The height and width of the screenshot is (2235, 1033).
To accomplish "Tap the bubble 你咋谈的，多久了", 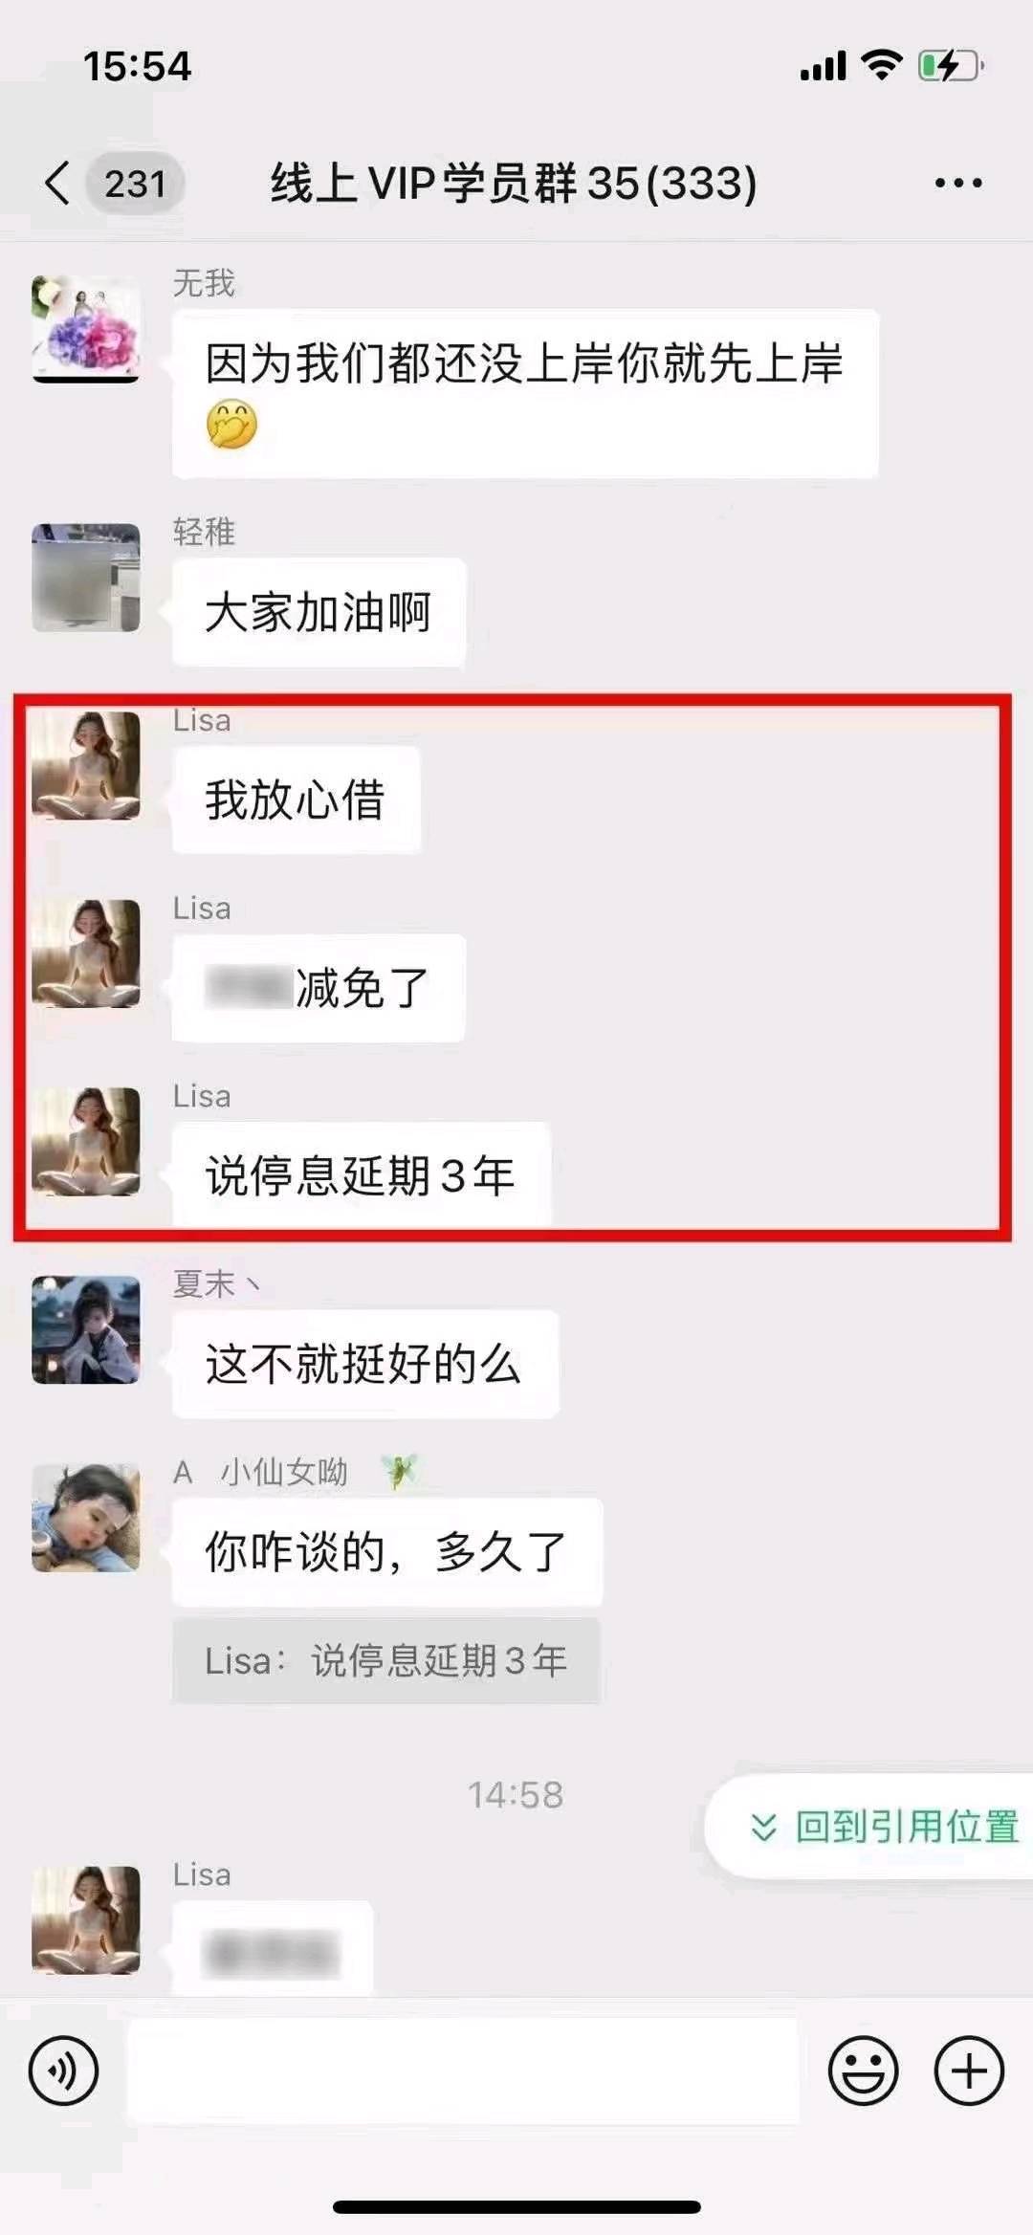I will 387,1552.
